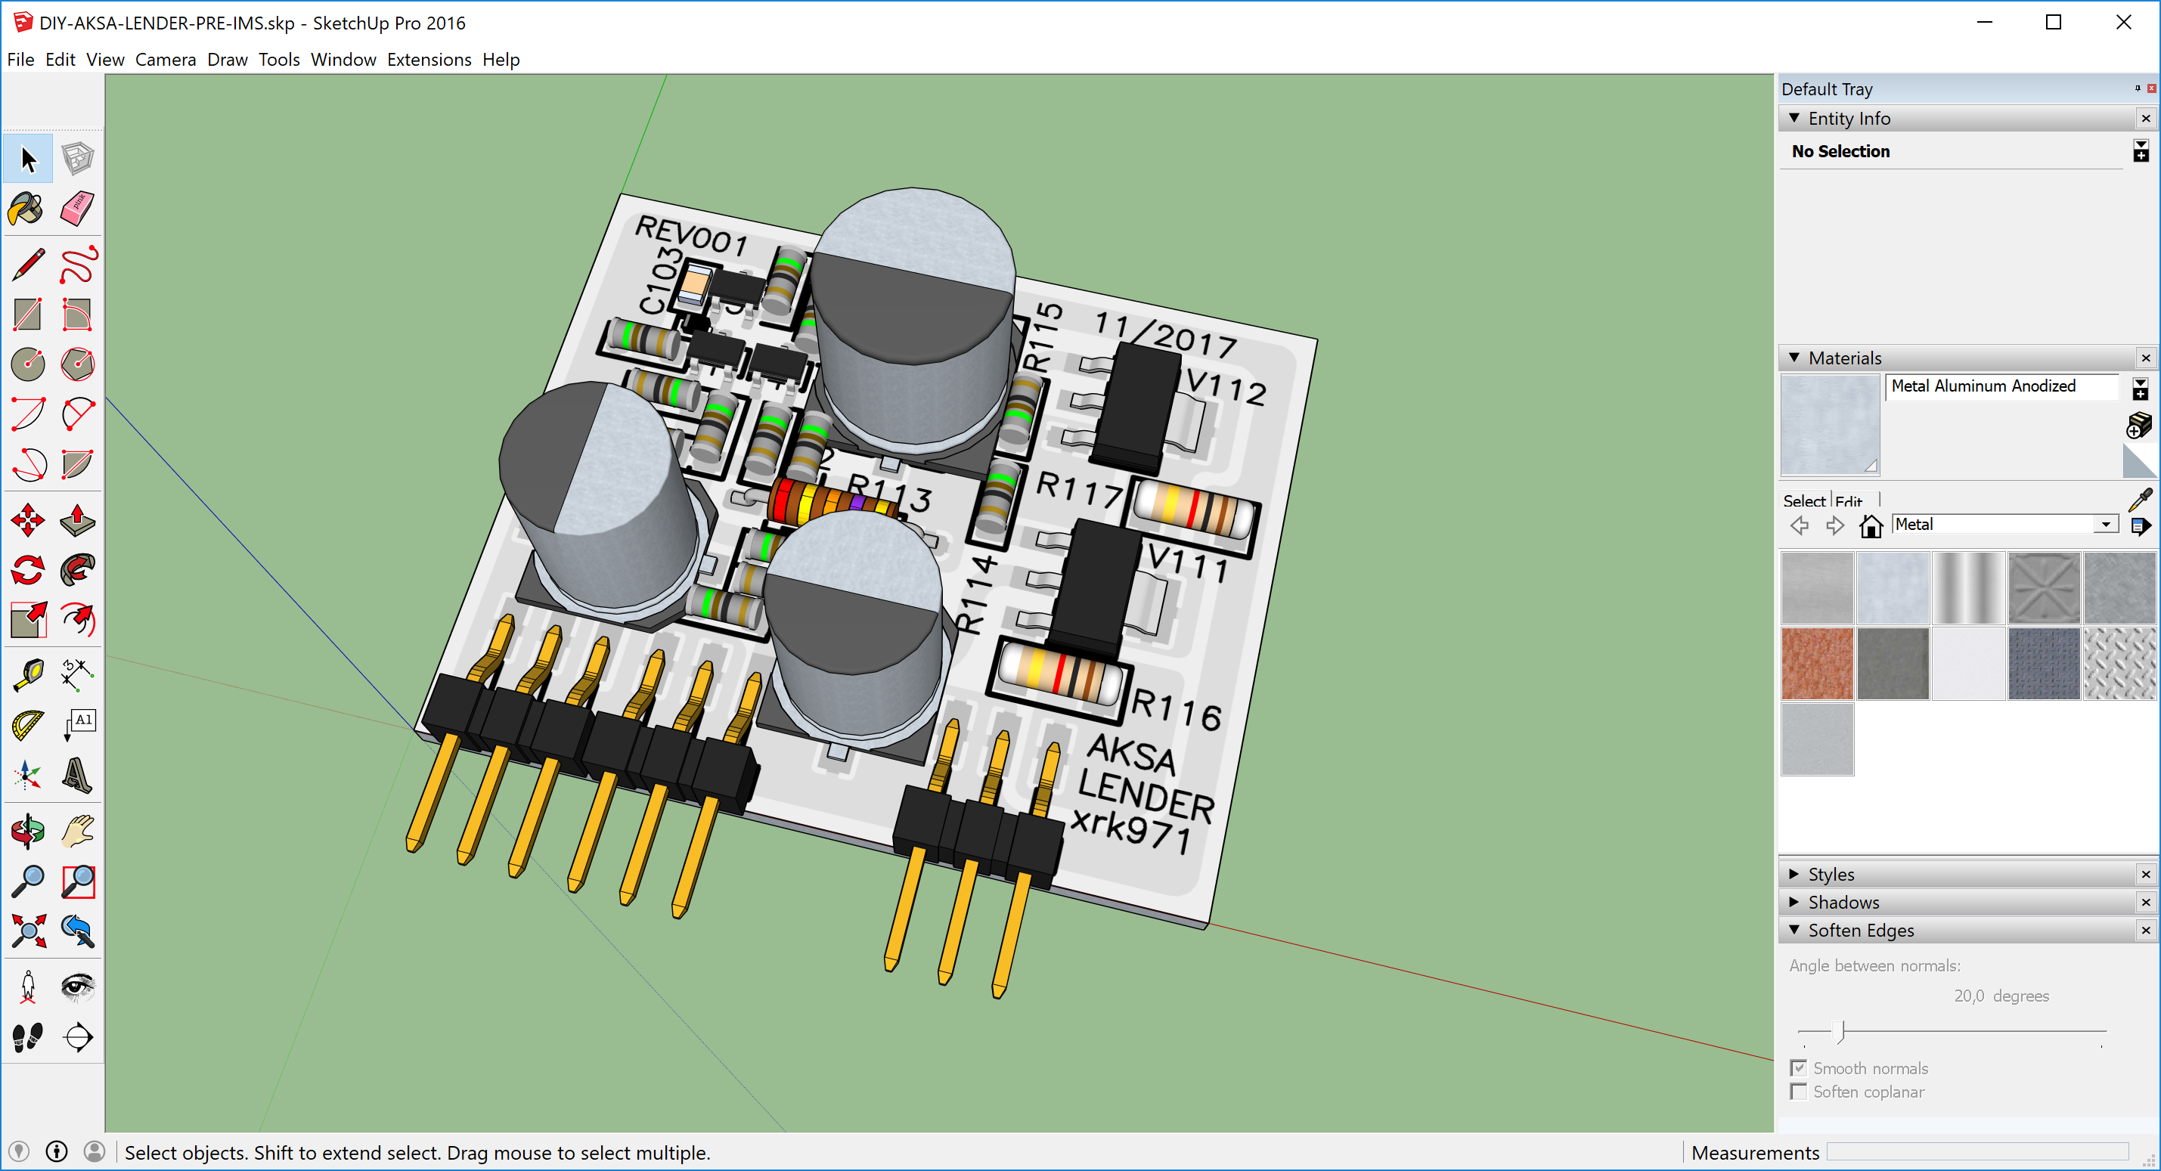The height and width of the screenshot is (1171, 2161).
Task: Open the File menu
Action: [x=21, y=60]
